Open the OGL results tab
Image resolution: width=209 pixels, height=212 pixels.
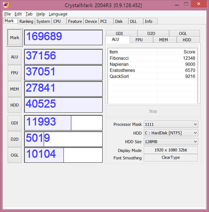click(184, 33)
